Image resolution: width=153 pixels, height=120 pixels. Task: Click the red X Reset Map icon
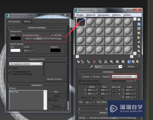[x=94, y=62]
